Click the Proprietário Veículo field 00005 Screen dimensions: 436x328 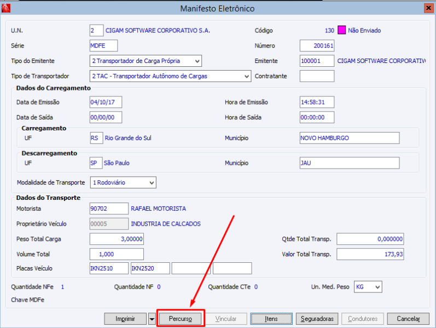coord(109,224)
